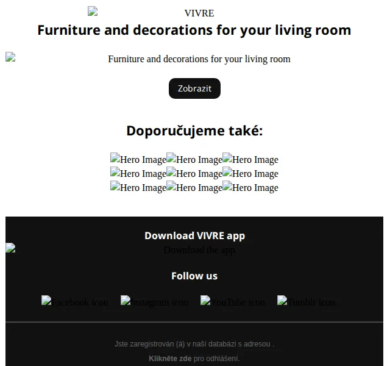Click 'Klikněte zde' unsubscribe link
Image resolution: width=390 pixels, height=366 pixels.
pos(170,359)
